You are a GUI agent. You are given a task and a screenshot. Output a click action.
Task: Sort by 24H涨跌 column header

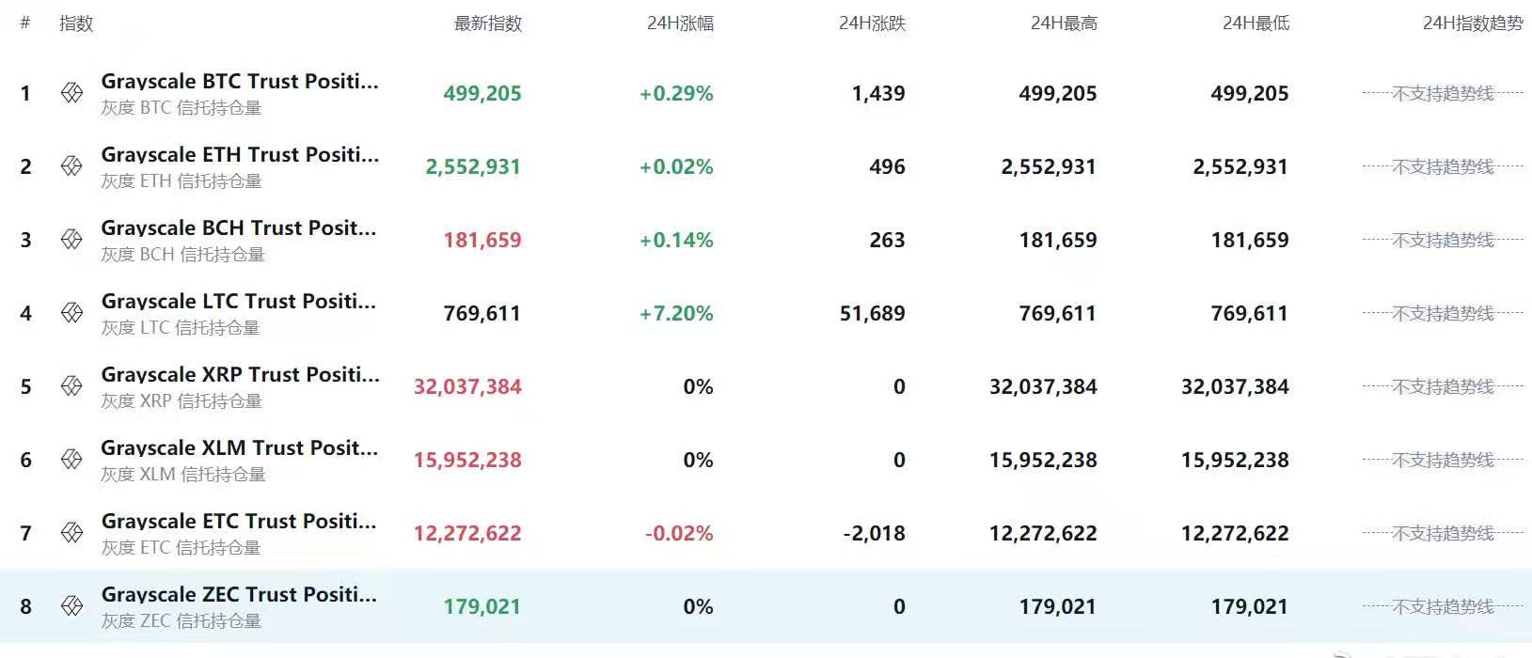pyautogui.click(x=872, y=23)
